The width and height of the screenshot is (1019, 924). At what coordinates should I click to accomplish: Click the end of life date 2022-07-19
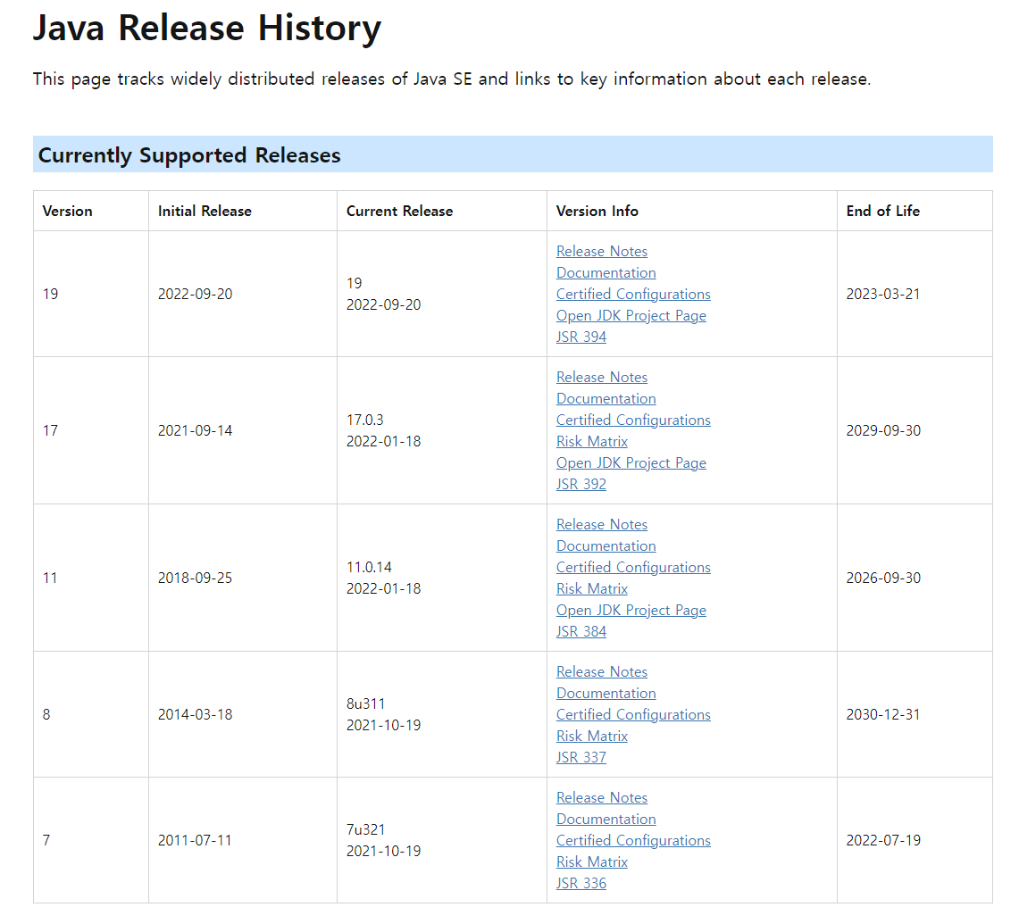tap(883, 841)
